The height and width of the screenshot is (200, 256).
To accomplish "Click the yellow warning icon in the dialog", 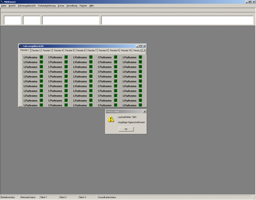I will click(x=111, y=119).
